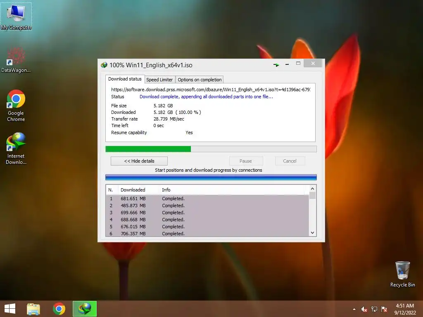Click the 'Download complete, appending' status text
This screenshot has height=317, width=423.
(x=207, y=97)
